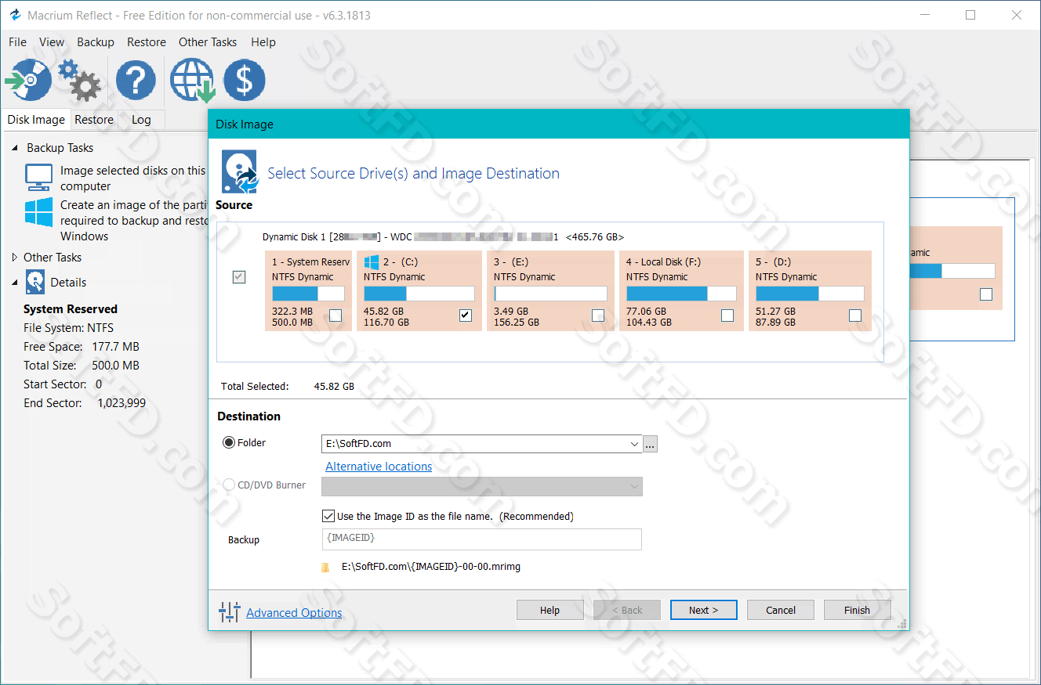Viewport: 1041px width, 685px height.
Task: Check the E: partition checkbox
Action: point(598,315)
